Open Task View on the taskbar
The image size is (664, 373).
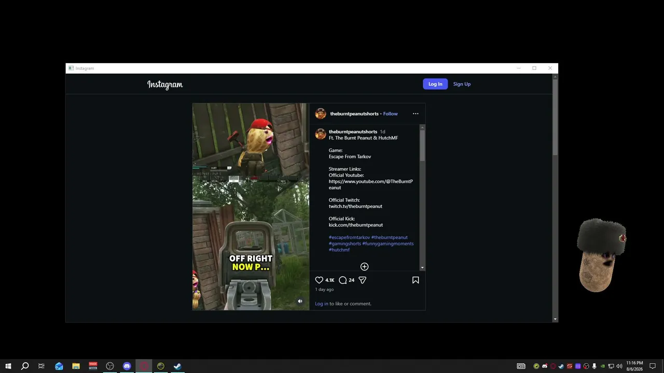click(41, 366)
